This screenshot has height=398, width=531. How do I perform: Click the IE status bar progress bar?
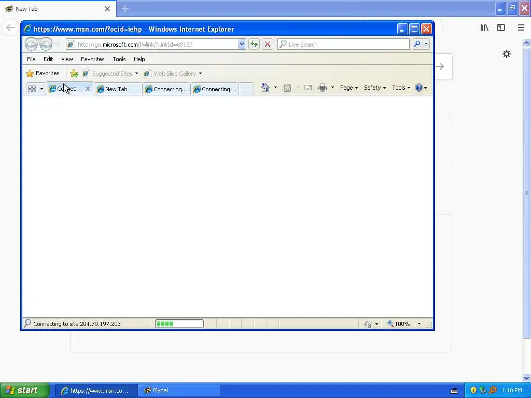pos(179,324)
